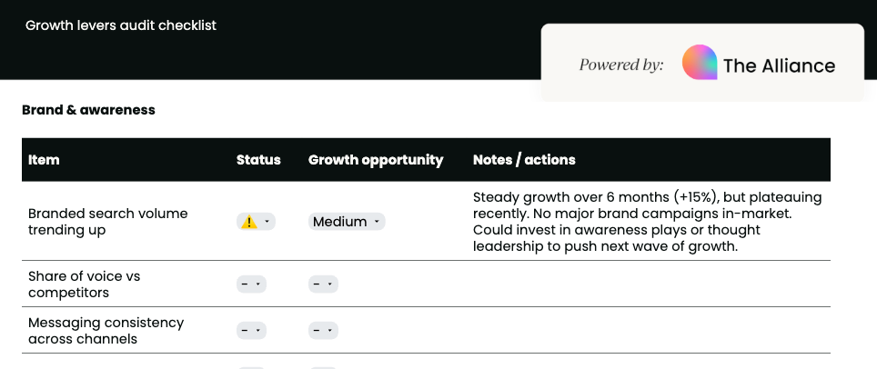Image resolution: width=877 pixels, height=369 pixels.
Task: Open Share of voice status dropdown
Action: tap(251, 284)
